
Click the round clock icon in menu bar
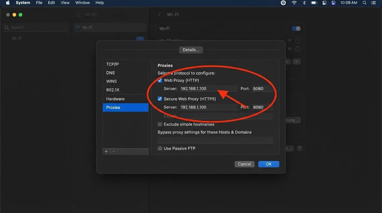tap(283, 3)
